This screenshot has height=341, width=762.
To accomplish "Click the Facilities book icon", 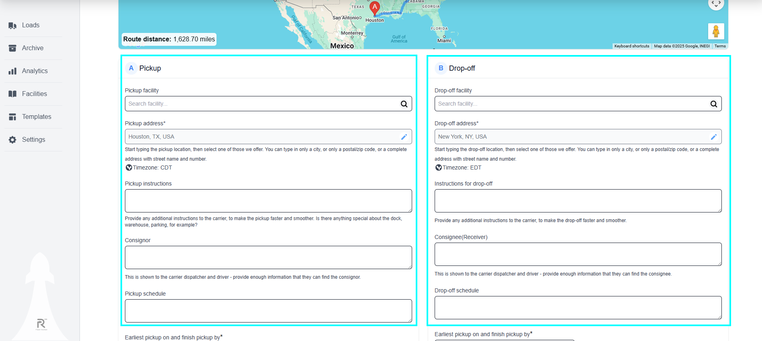I will [x=12, y=94].
